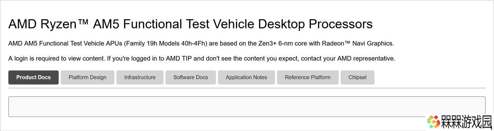Viewport: 494px width, 131px height.
Task: Click the colorful watermark logo icon
Action: point(433,122)
